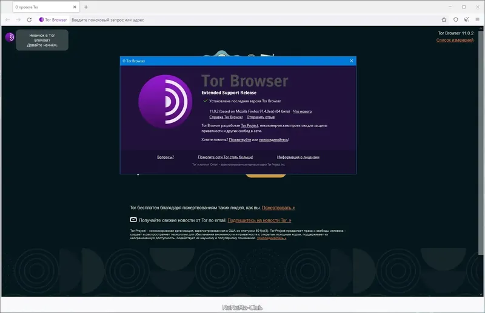485x313 pixels.
Task: Open 'Что нового' link in dialog
Action: point(302,111)
